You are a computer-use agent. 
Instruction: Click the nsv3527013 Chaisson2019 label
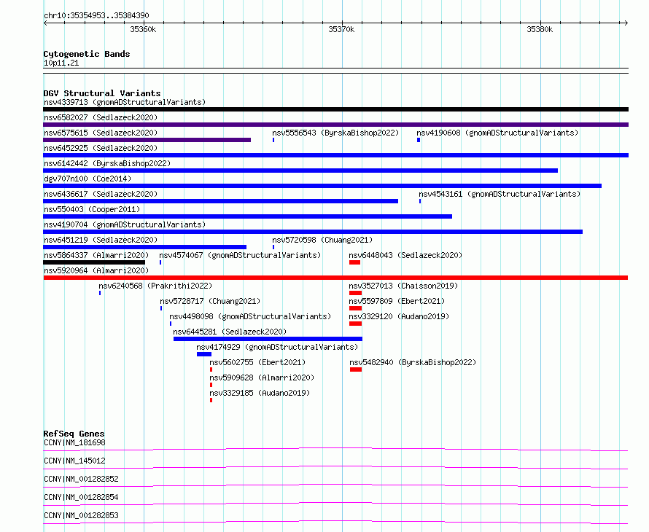click(403, 286)
